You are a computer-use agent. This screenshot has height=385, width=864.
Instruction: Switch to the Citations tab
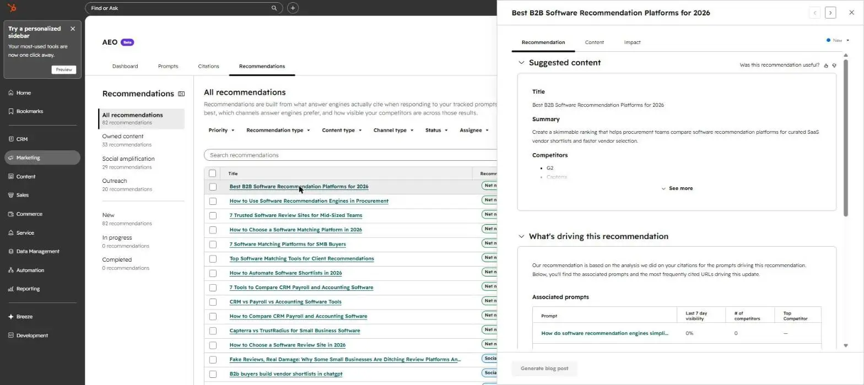point(208,66)
